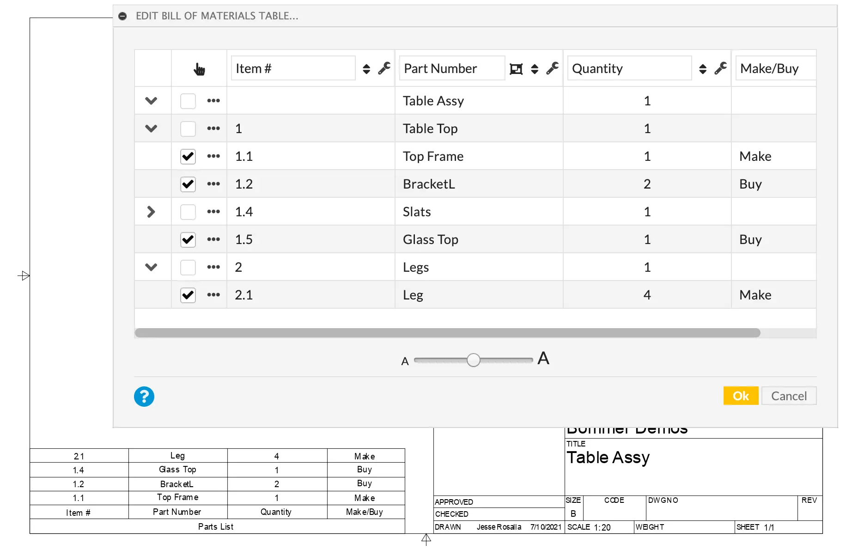Expand the Slats row
The height and width of the screenshot is (550, 852).
pyautogui.click(x=151, y=212)
